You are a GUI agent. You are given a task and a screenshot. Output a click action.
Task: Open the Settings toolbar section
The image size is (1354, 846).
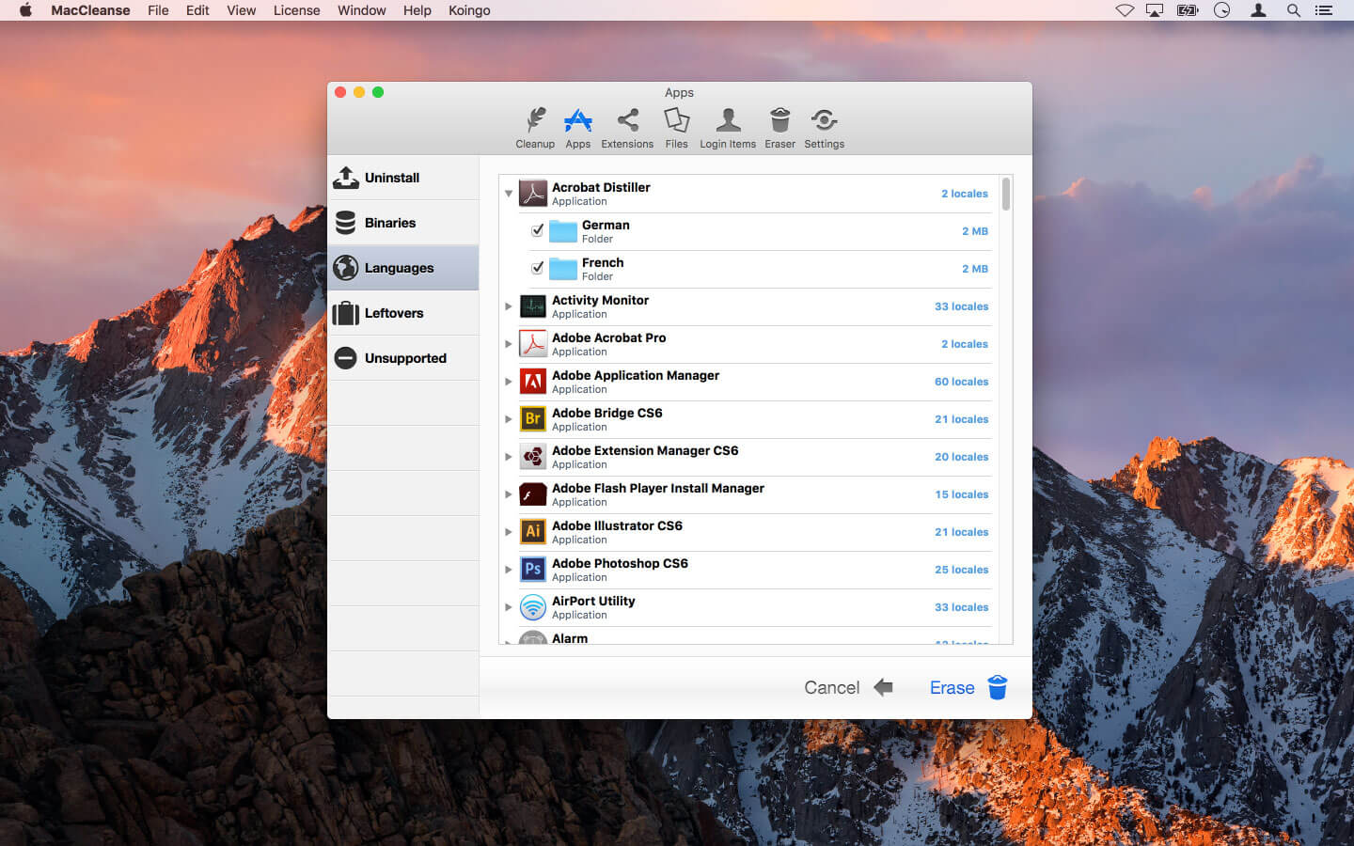825,128
